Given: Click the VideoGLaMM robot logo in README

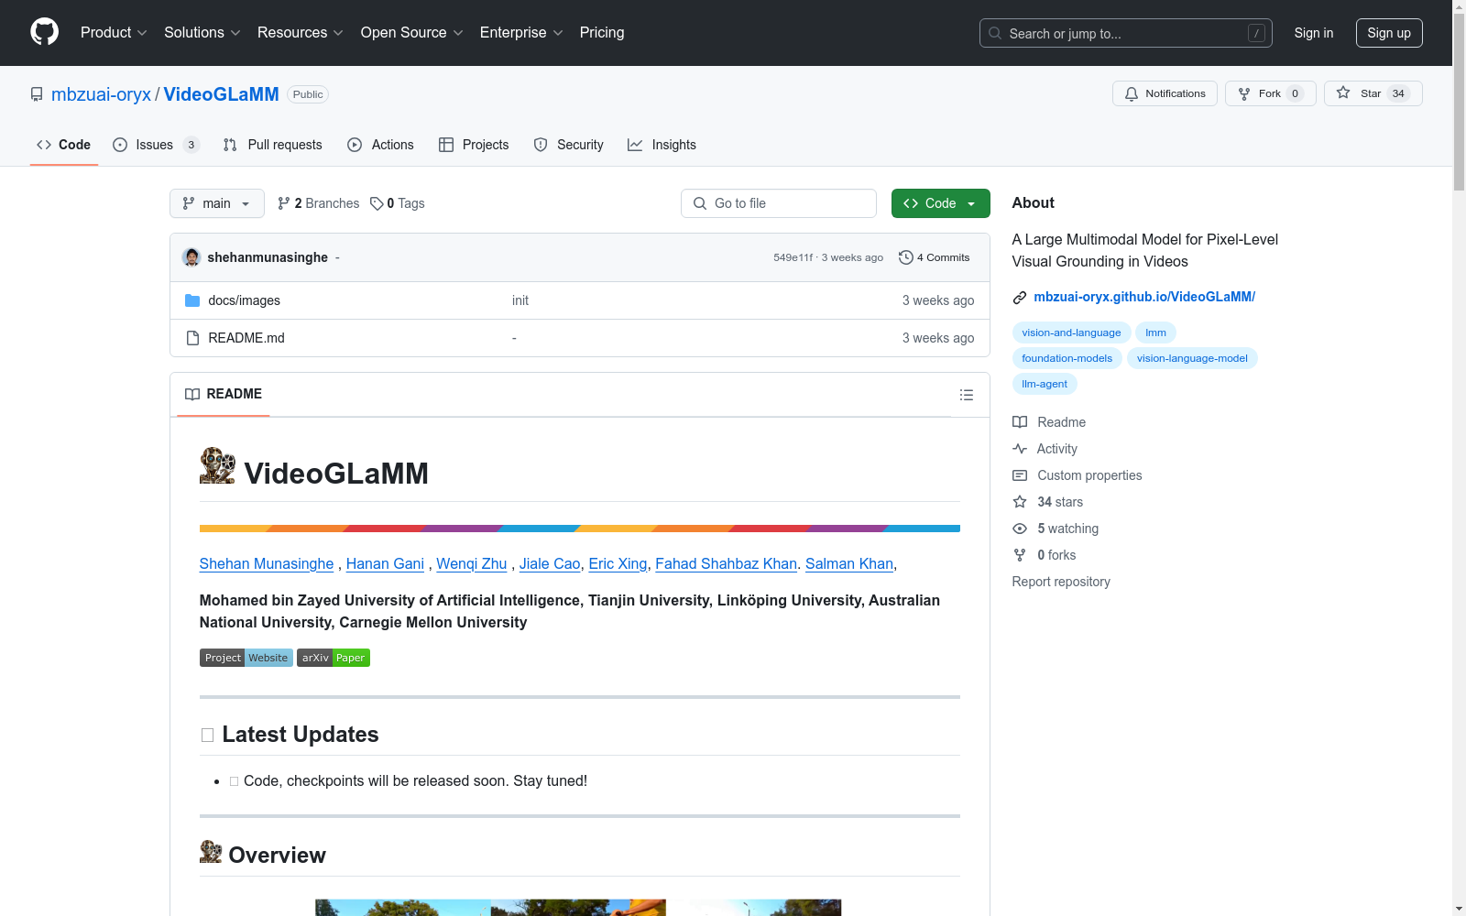Looking at the screenshot, I should coord(217,465).
